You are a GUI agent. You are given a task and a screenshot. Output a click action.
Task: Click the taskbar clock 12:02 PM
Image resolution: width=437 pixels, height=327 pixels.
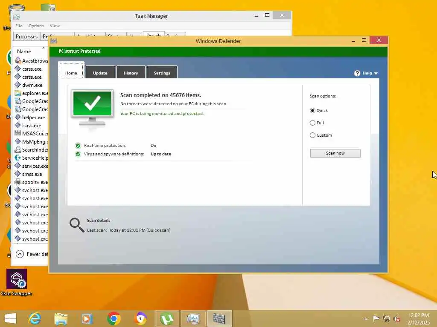click(418, 316)
